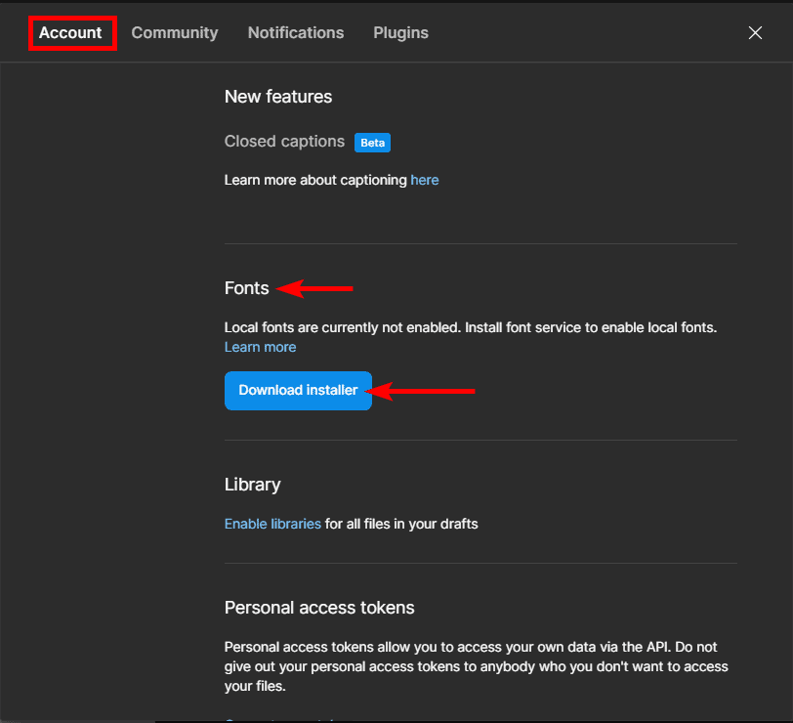This screenshot has height=723, width=793.
Task: Click the red arrow beside Download installer
Action: click(x=425, y=391)
